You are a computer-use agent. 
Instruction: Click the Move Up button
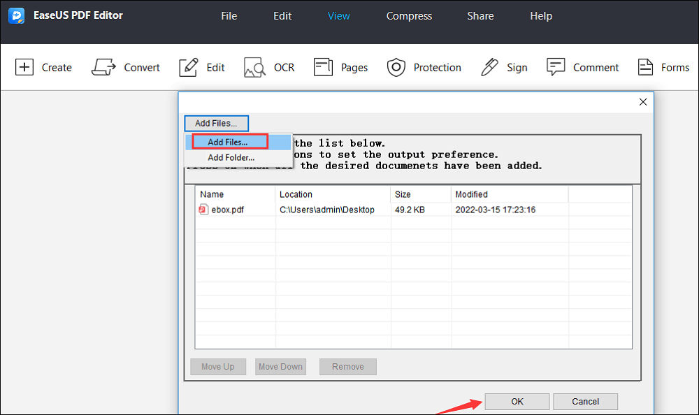click(x=218, y=366)
